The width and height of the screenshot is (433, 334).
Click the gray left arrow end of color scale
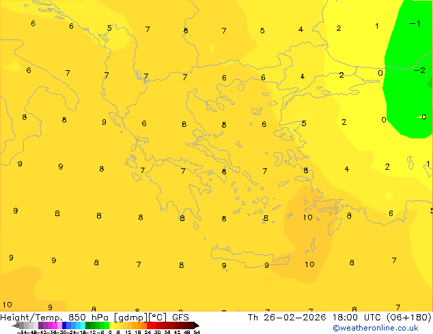tap(15, 325)
